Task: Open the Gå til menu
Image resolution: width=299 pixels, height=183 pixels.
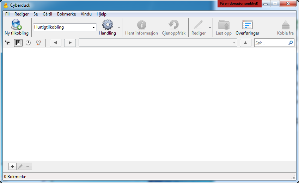Action: (x=47, y=14)
